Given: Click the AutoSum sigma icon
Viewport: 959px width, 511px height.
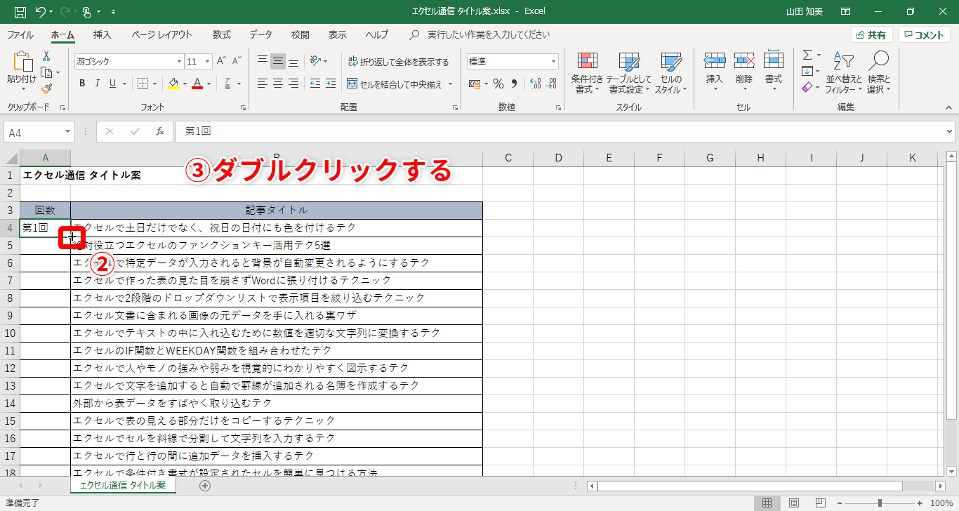Looking at the screenshot, I should pos(807,55).
